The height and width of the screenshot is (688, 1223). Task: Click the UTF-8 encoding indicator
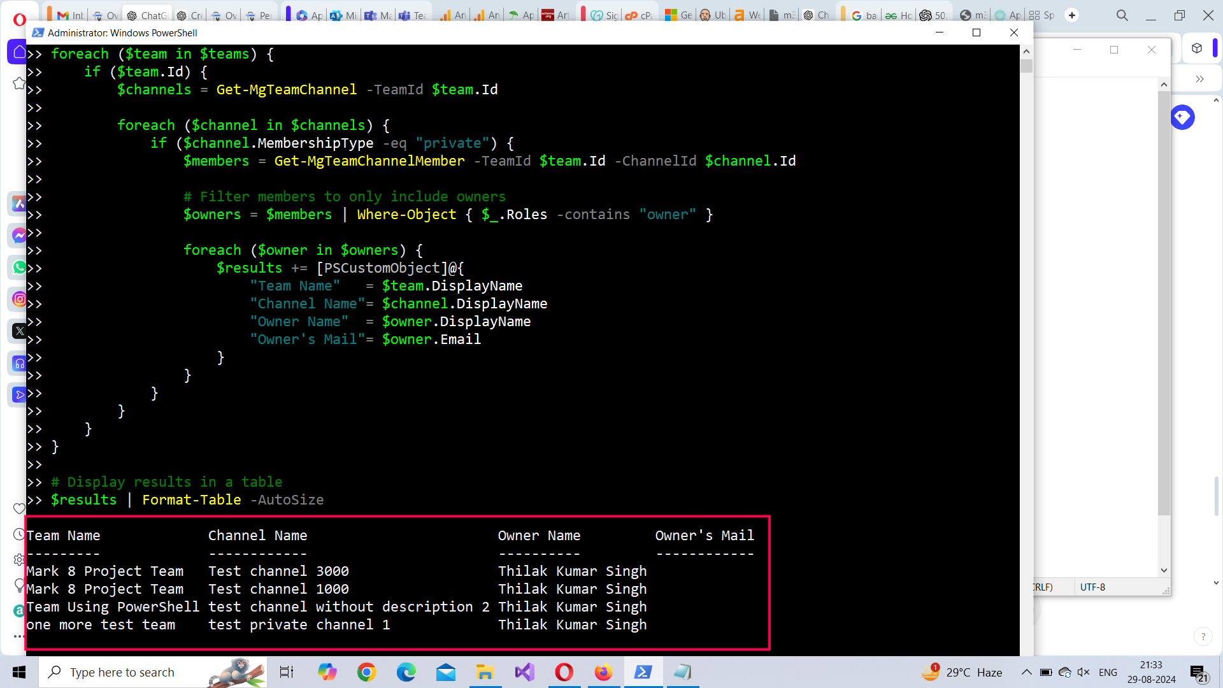(1092, 587)
